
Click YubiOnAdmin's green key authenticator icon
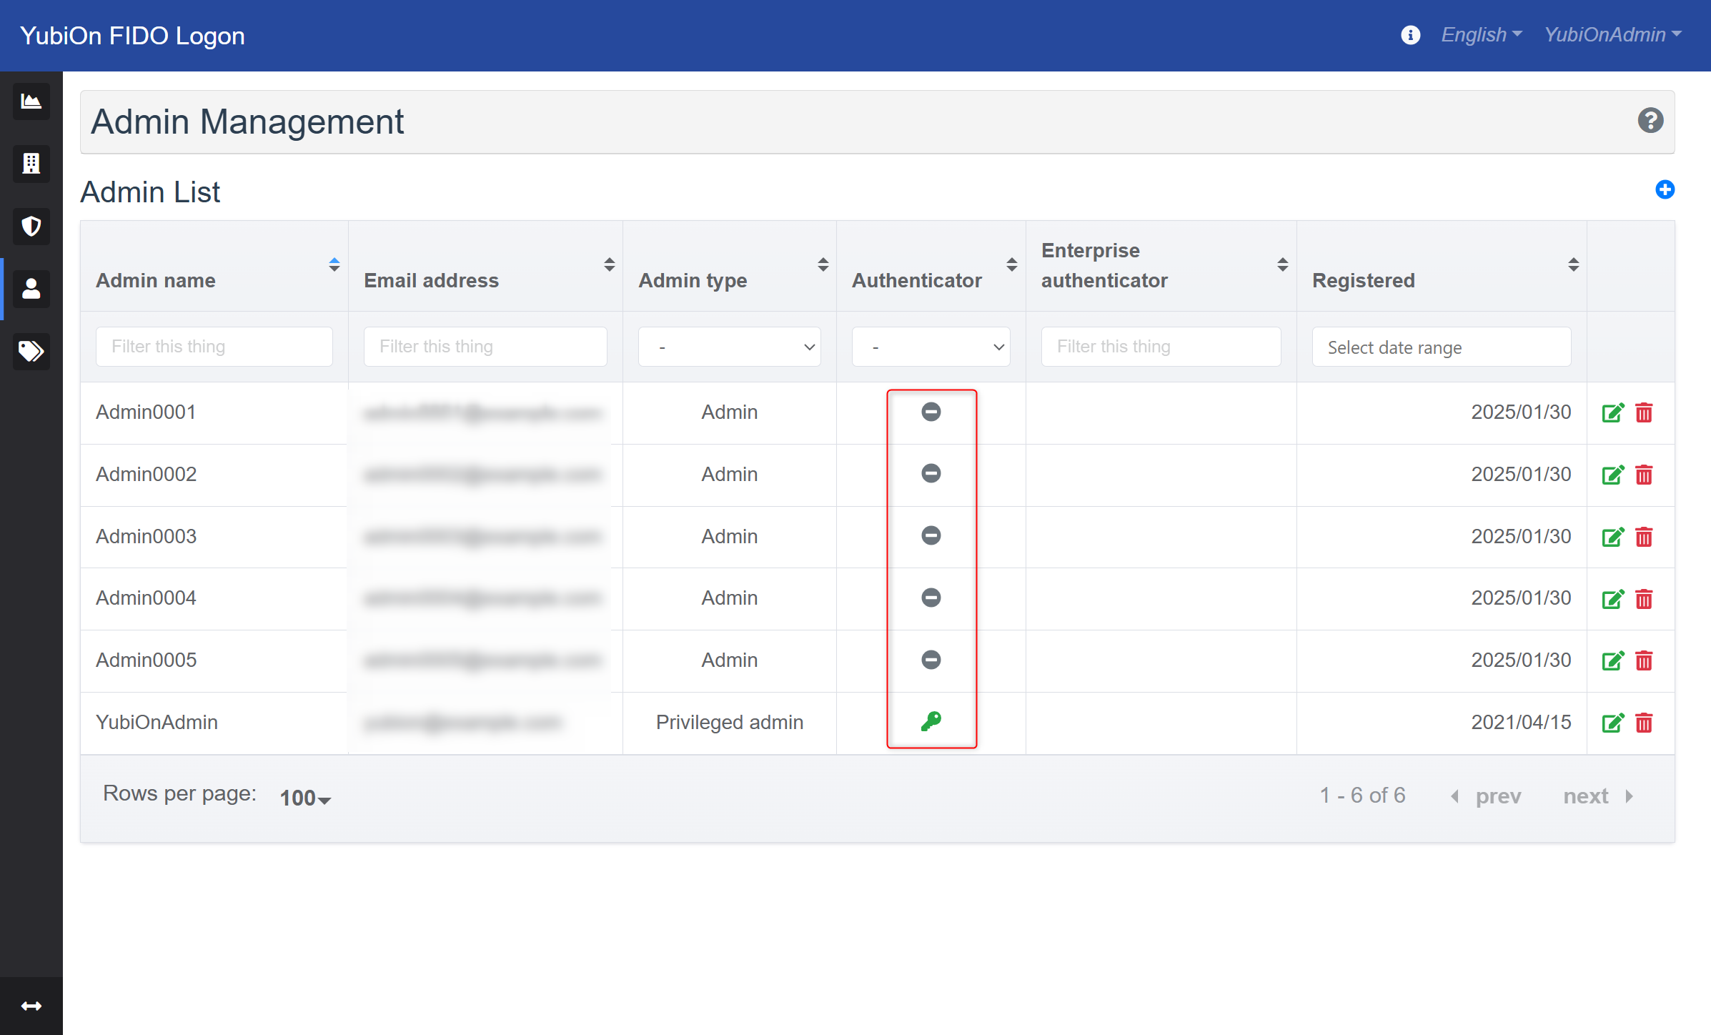(931, 721)
